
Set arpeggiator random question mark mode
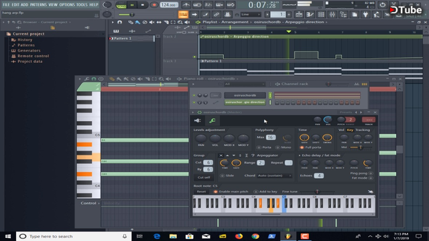point(253,155)
